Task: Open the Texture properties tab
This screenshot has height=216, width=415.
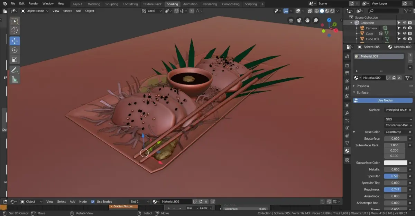Action: point(347,160)
